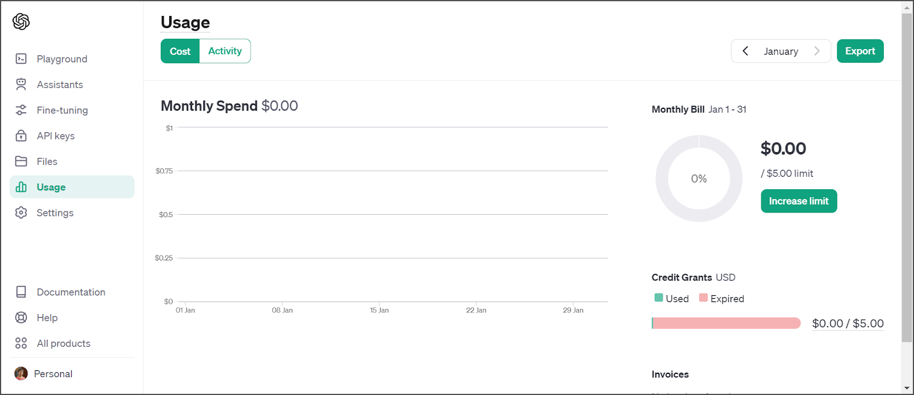The image size is (914, 395).
Task: Click the Fine-tuning sliders icon
Action: point(21,110)
